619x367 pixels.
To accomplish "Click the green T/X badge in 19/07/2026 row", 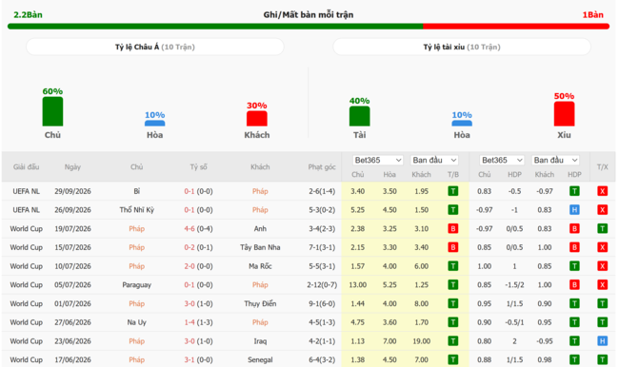I will (x=602, y=228).
